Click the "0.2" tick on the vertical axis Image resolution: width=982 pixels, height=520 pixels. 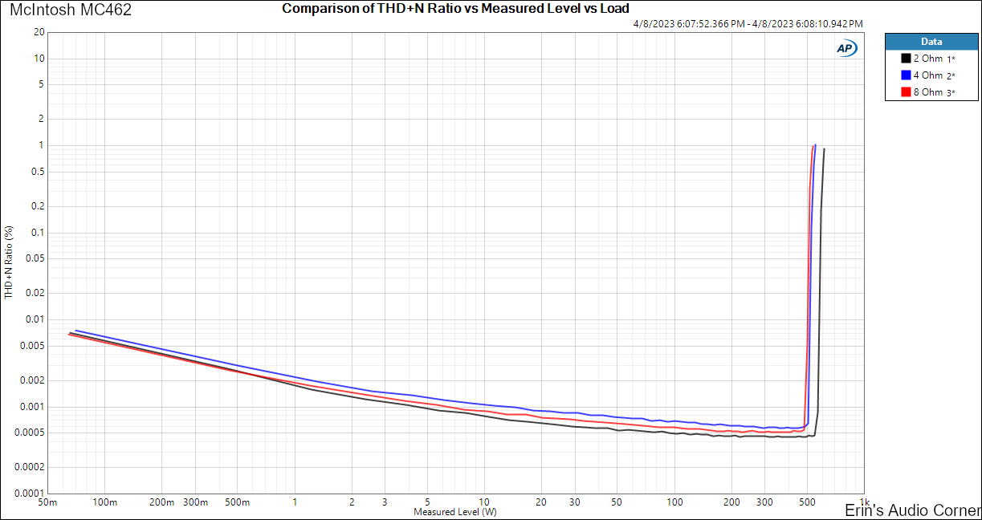tap(38, 206)
